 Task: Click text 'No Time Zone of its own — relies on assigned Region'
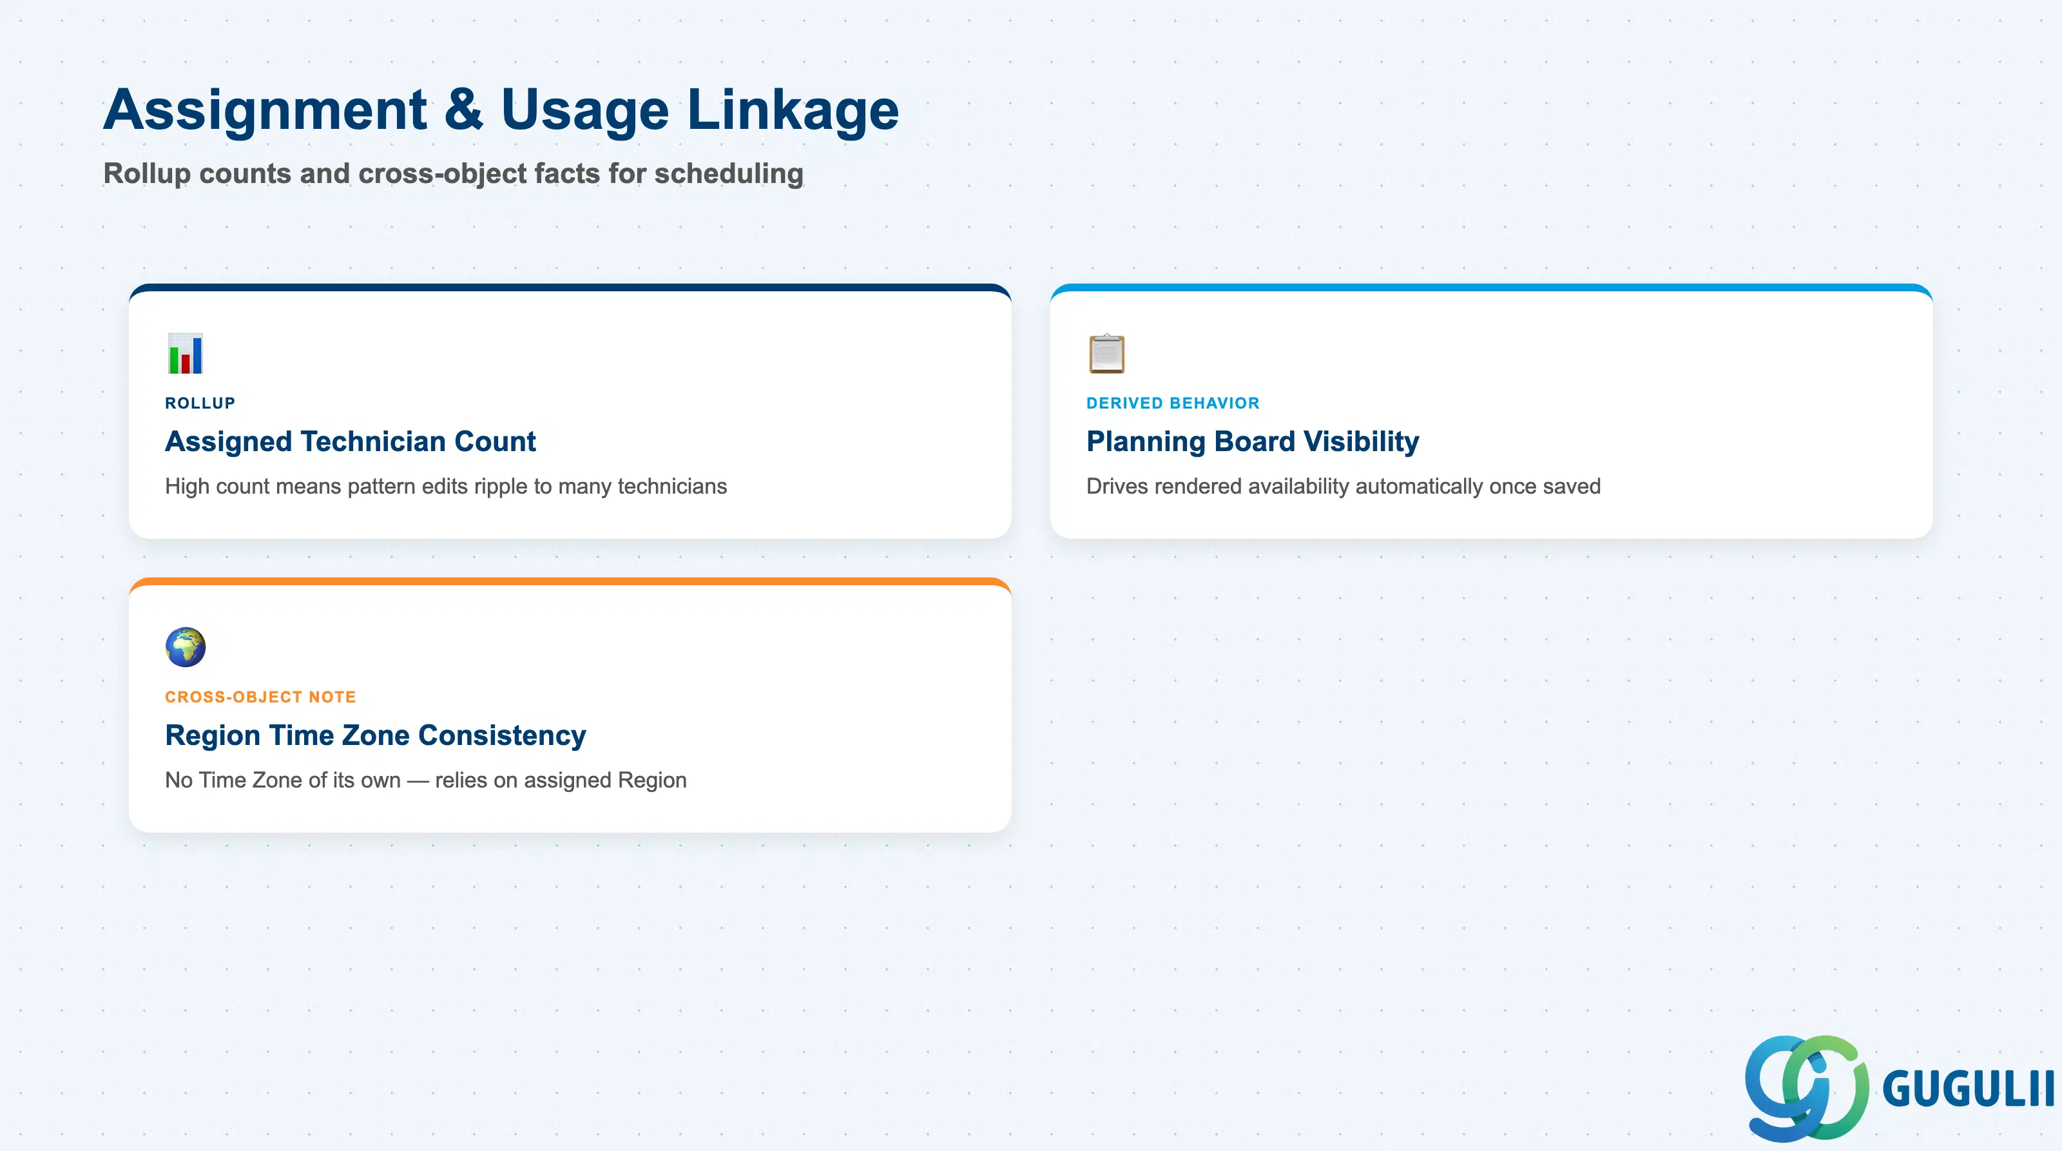point(426,780)
